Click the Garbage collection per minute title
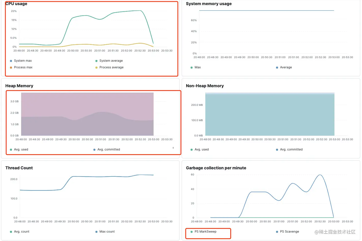This screenshot has height=241, width=362. tap(216, 168)
